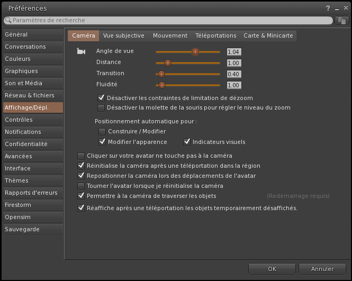
Task: Toggle Permettre à la caméra de traverser les objets
Action: pyautogui.click(x=81, y=196)
